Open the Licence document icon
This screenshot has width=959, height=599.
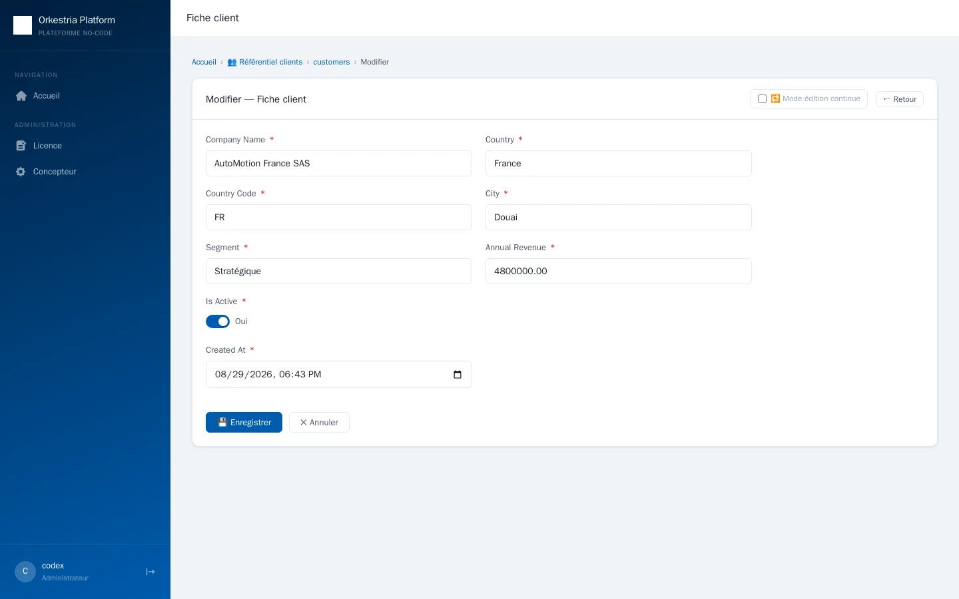pos(21,146)
